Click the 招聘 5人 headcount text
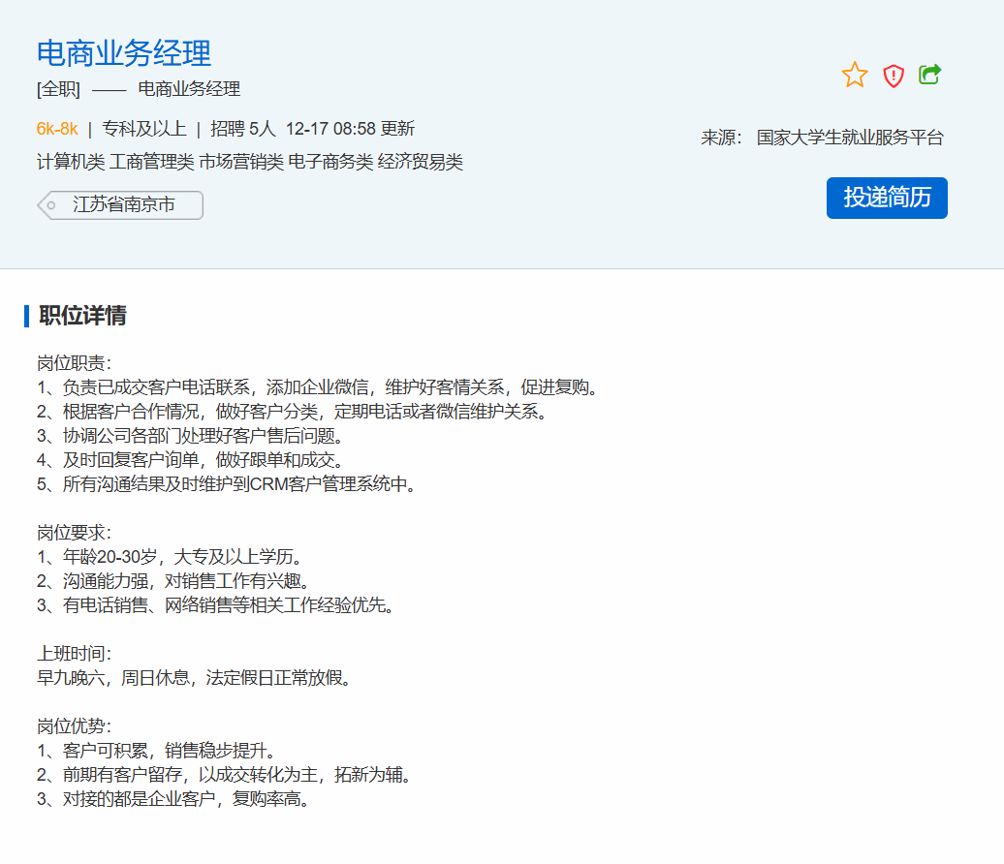The width and height of the screenshot is (1004, 864). pyautogui.click(x=243, y=129)
